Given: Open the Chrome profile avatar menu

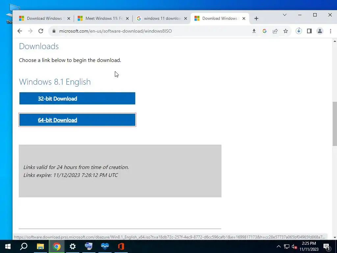Looking at the screenshot, I should [320, 31].
